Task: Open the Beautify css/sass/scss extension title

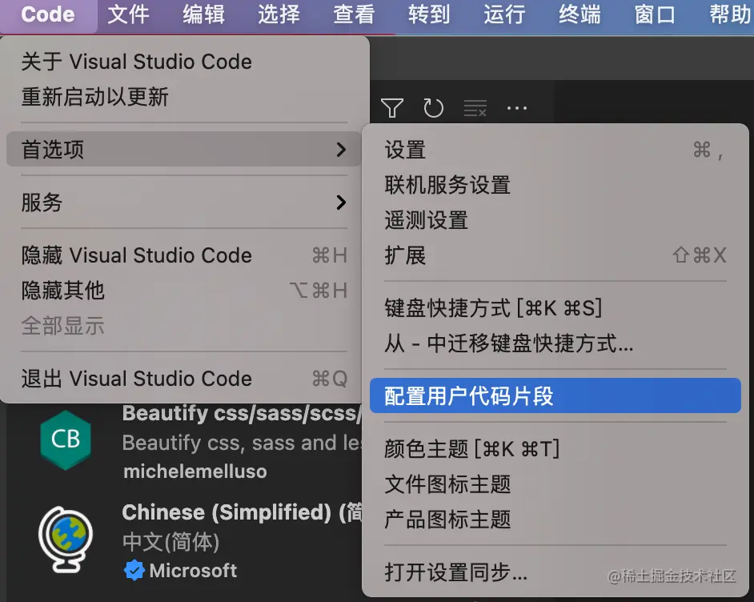Action: click(x=242, y=414)
